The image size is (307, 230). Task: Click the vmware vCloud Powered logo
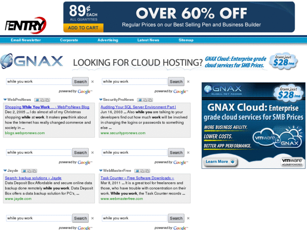(x=292, y=162)
